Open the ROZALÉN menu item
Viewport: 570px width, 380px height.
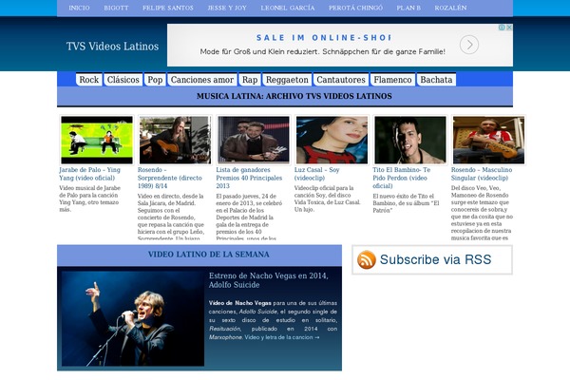tap(450, 8)
